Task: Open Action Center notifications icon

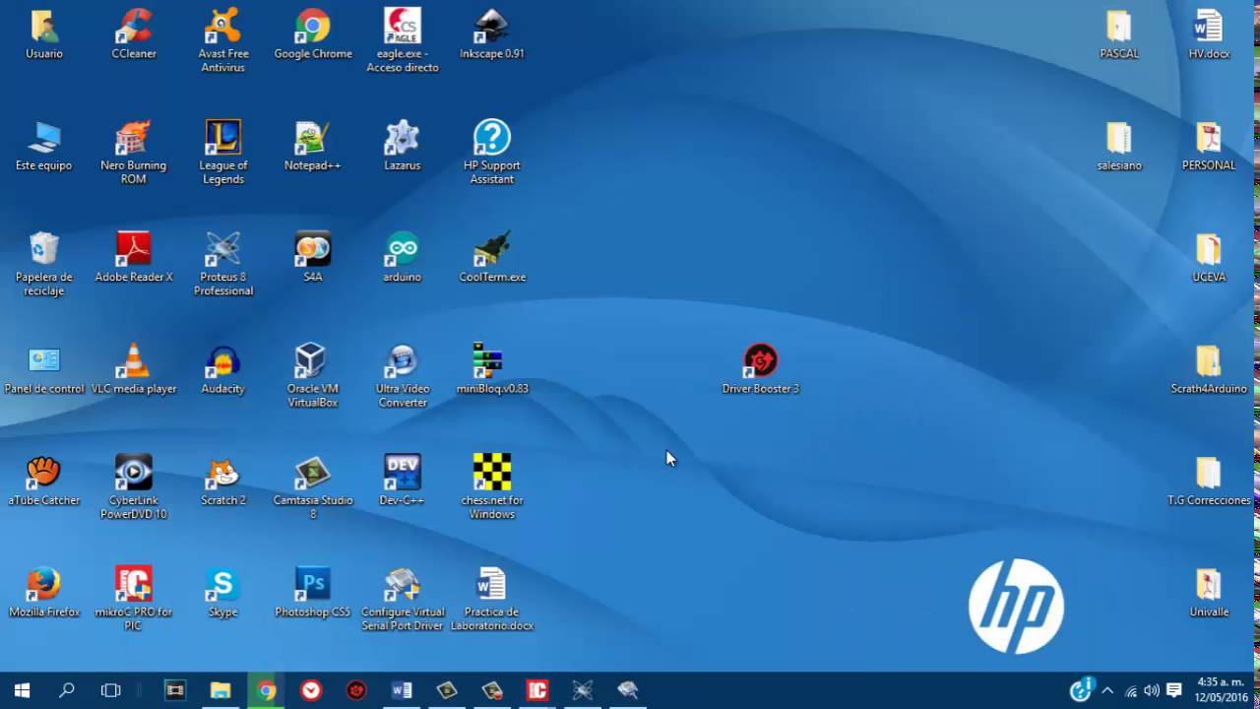Action: (x=1173, y=690)
